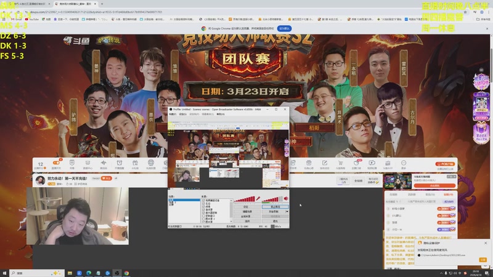Open Microsoft Edge from the Windows taskbar
493x277 pixels.
click(89, 273)
